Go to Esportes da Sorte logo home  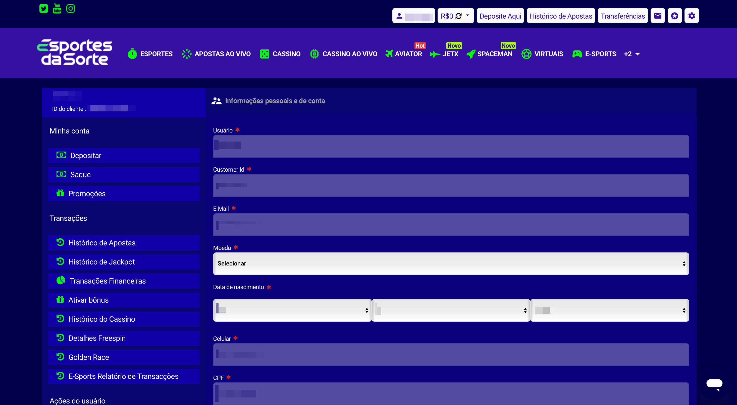pos(75,52)
